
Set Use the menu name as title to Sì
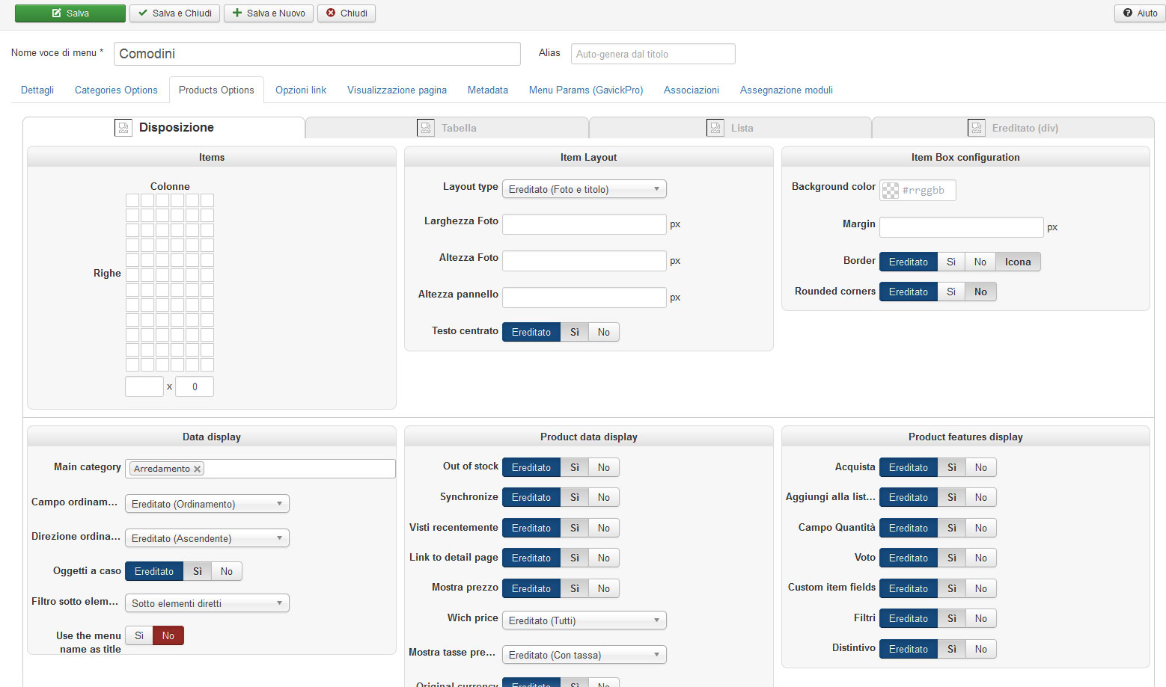[139, 635]
